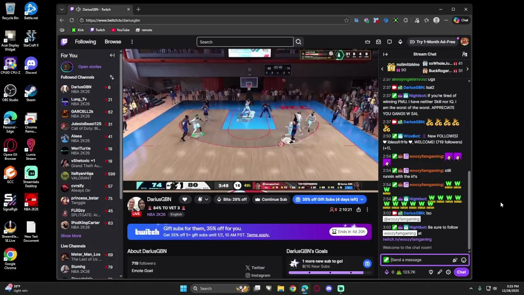Click the Get Bits diamond icon in top nav
The width and height of the screenshot is (524, 295).
pos(400,42)
